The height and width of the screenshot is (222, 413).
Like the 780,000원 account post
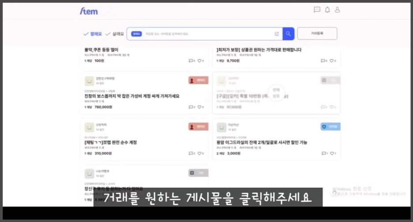(199, 107)
